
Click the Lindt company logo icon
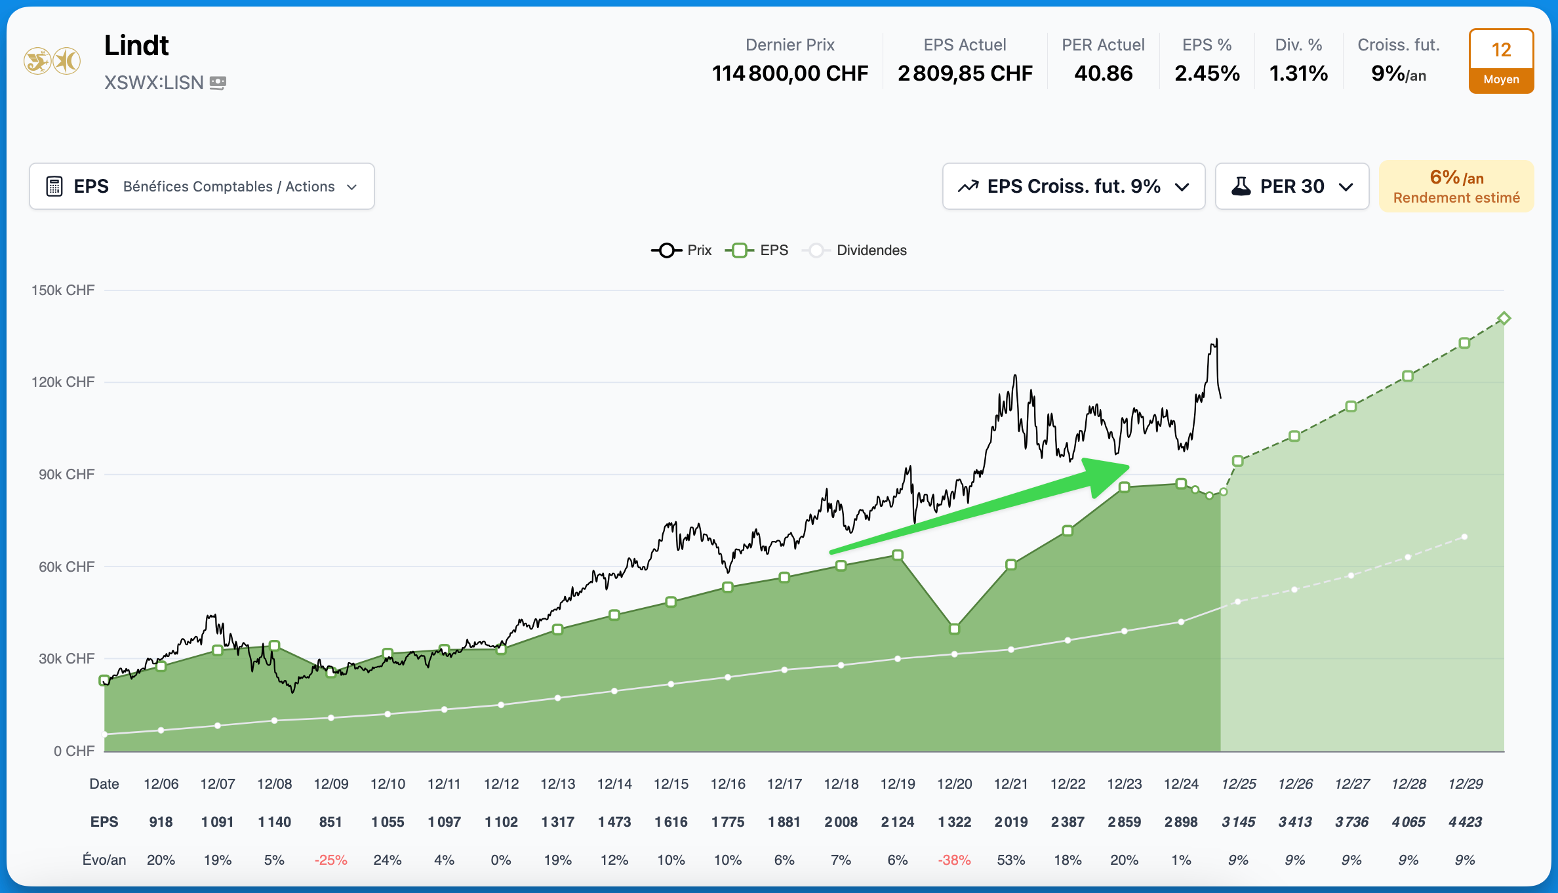[x=52, y=62]
